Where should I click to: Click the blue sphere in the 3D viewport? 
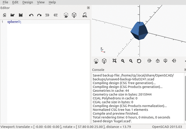(x=139, y=31)
